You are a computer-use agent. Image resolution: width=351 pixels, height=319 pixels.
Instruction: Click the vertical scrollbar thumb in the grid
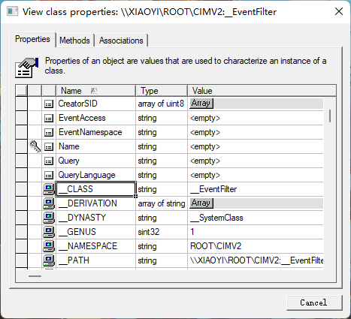(x=330, y=116)
